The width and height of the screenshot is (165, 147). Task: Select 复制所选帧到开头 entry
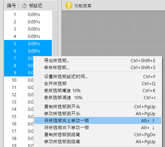tap(97, 107)
